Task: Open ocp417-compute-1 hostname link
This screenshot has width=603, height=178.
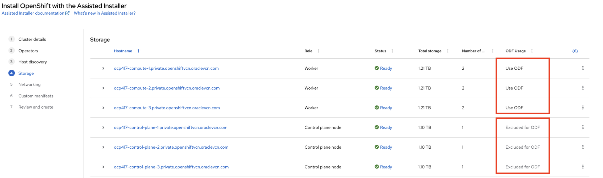Action: (166, 68)
